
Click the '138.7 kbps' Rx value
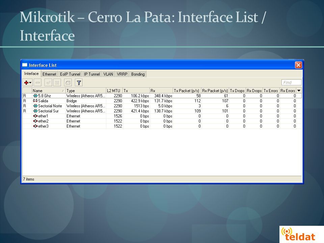tap(163, 111)
